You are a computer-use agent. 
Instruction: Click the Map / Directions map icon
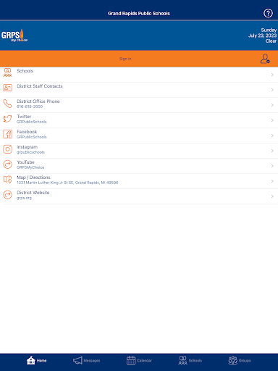pos(7,180)
